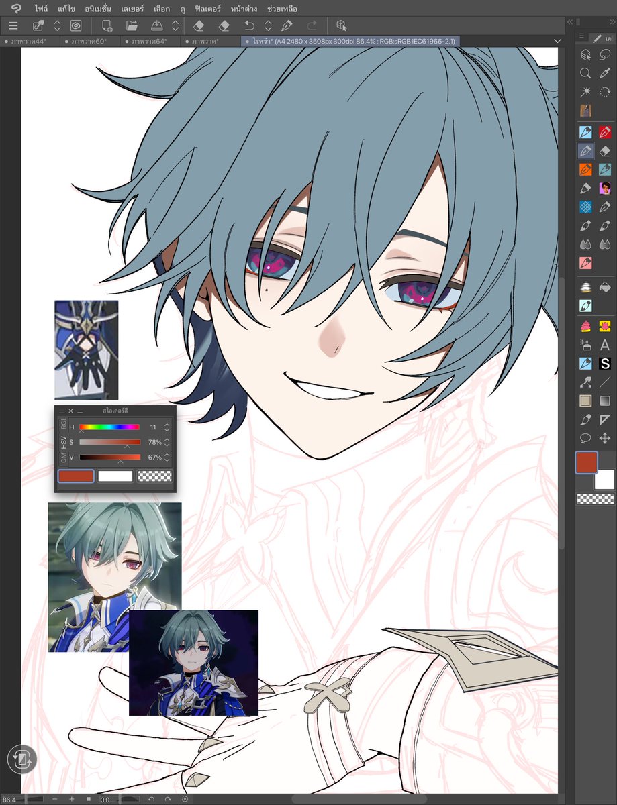Select the Text tool
Viewport: 617px width, 805px height.
click(x=604, y=345)
